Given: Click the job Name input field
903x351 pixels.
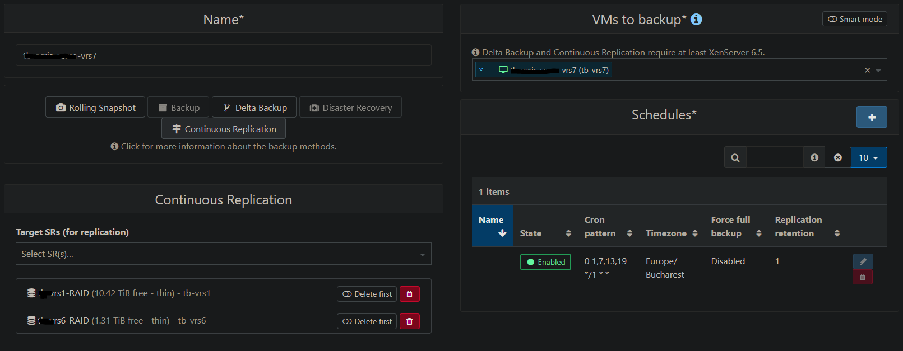Looking at the screenshot, I should click(x=224, y=55).
